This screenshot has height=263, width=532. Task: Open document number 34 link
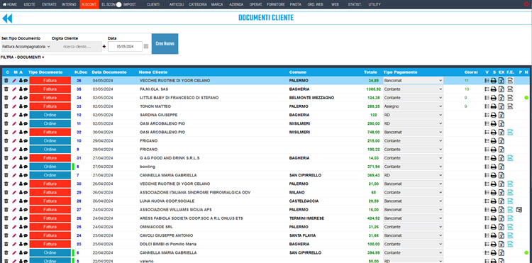point(79,98)
